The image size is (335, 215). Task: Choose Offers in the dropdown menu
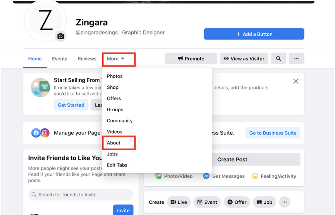click(x=157, y=98)
